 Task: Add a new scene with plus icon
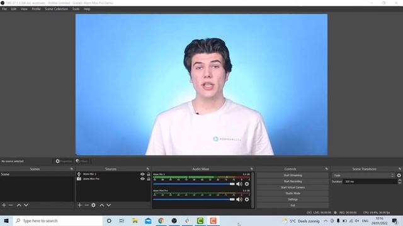4,205
